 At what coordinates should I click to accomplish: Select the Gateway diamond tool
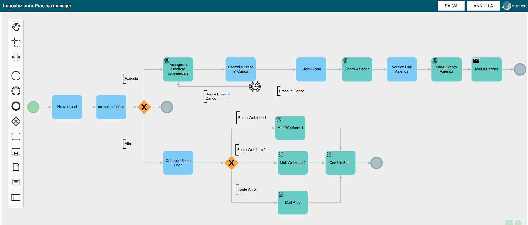(x=16, y=121)
